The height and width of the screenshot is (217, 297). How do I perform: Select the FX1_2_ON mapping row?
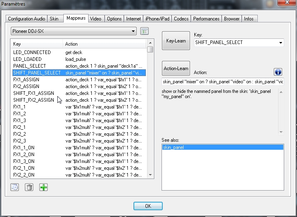79,155
